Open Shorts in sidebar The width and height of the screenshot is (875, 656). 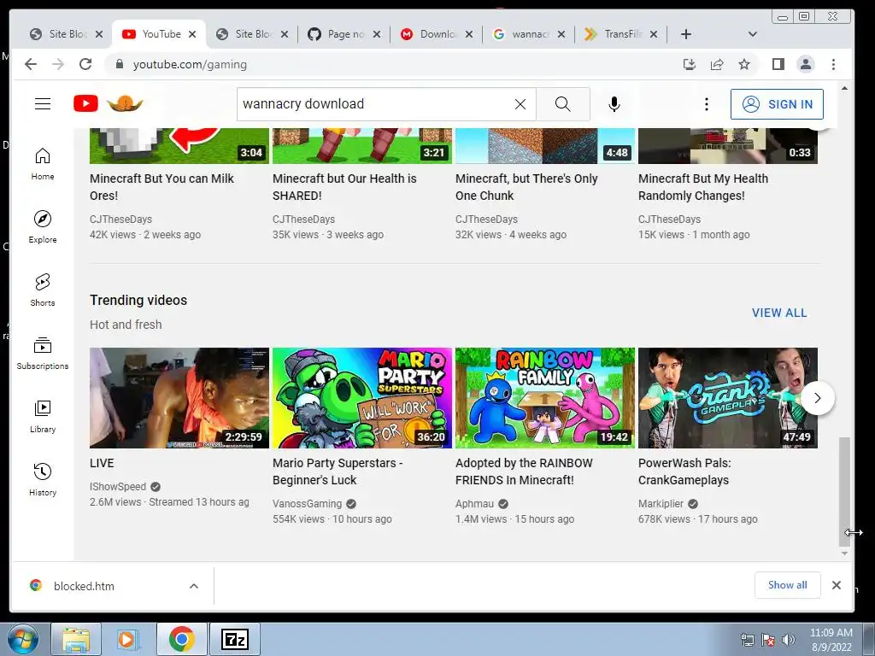pos(43,290)
